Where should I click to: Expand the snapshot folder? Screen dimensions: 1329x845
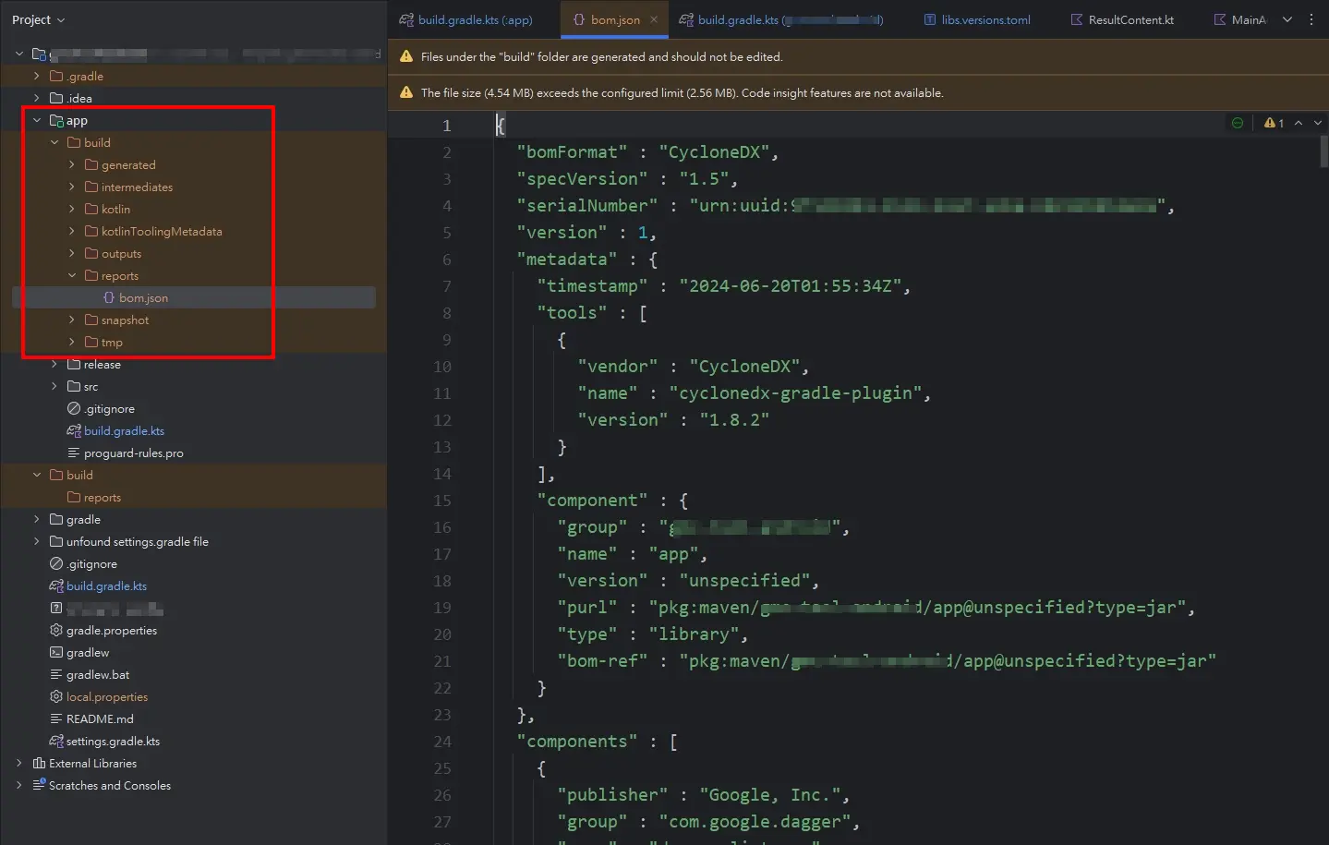click(72, 320)
